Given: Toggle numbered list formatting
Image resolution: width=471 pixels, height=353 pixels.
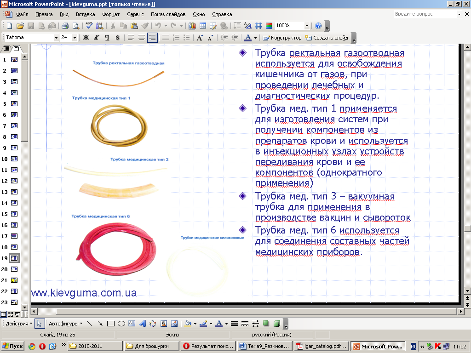Looking at the screenshot, I should point(176,38).
